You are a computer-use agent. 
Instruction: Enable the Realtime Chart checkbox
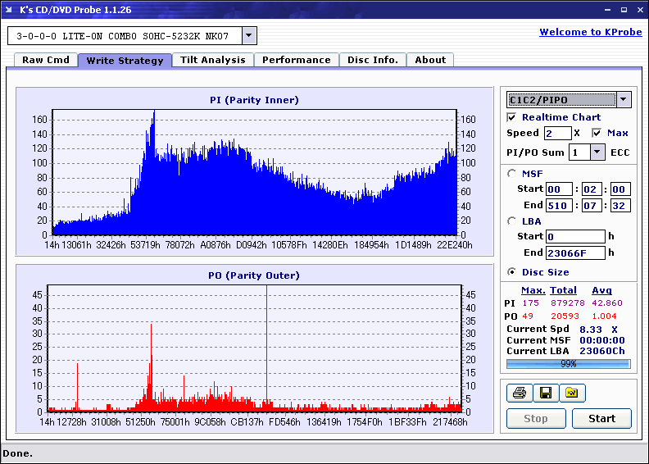click(512, 117)
